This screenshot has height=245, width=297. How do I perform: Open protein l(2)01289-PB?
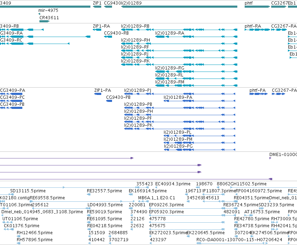point(138,104)
